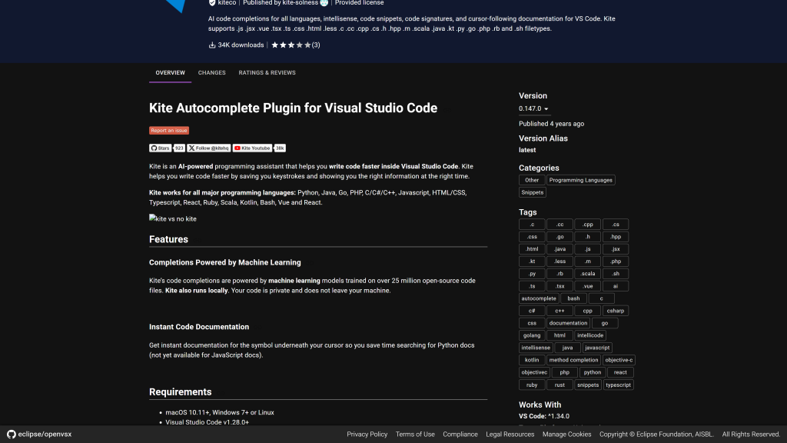This screenshot has width=787, height=443.
Task: Click the .c tag
Action: tap(532, 225)
